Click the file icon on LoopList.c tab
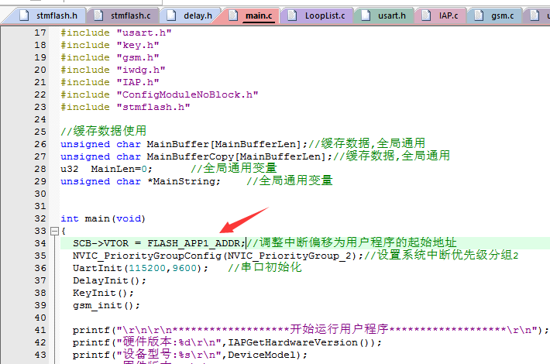This screenshot has width=550, height=364. 292,15
